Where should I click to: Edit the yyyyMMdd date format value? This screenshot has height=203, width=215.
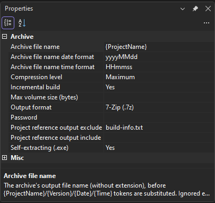tap(159, 57)
